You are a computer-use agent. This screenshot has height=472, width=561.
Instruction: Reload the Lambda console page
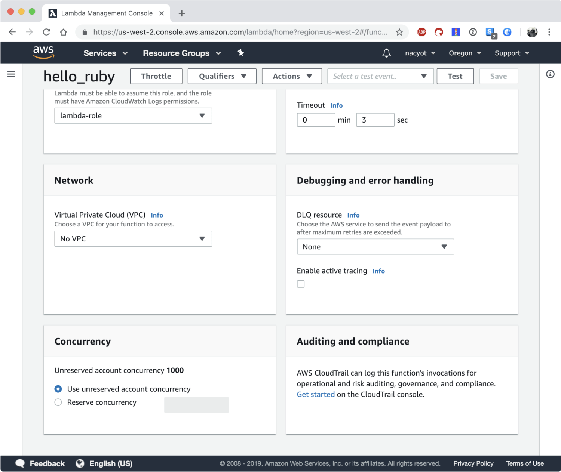coord(46,32)
